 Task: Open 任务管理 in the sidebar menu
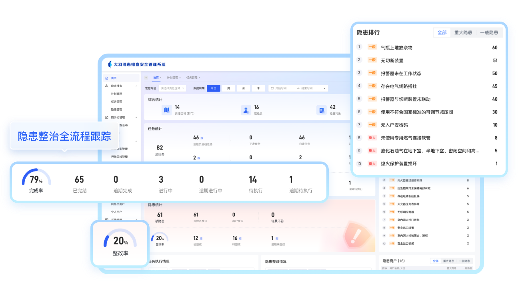click(117, 102)
